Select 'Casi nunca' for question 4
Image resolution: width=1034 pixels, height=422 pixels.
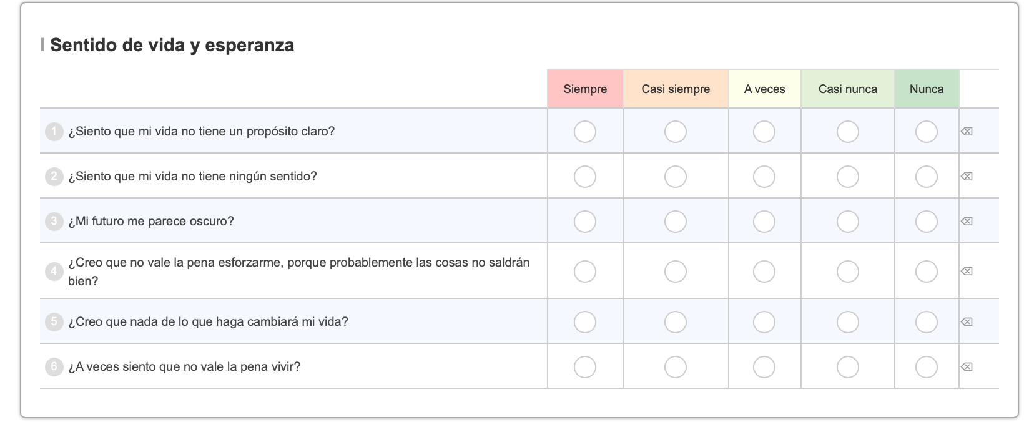(848, 272)
